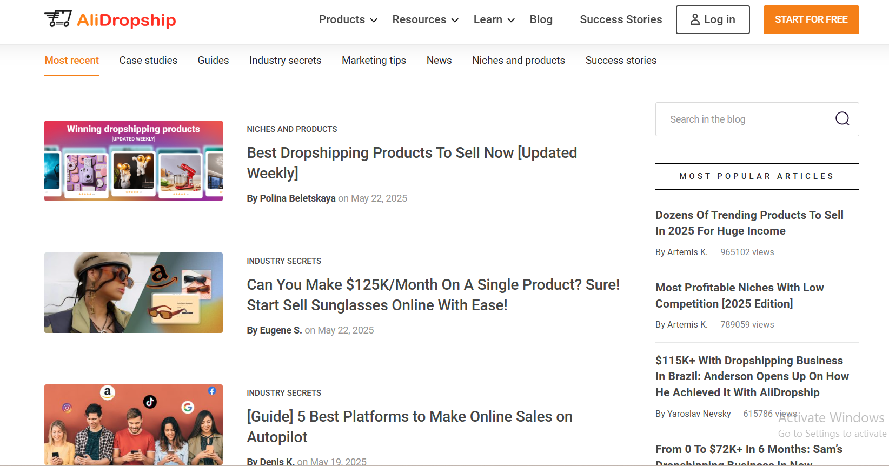Open the Blog menu item
Screen dimensions: 889x466
[541, 19]
